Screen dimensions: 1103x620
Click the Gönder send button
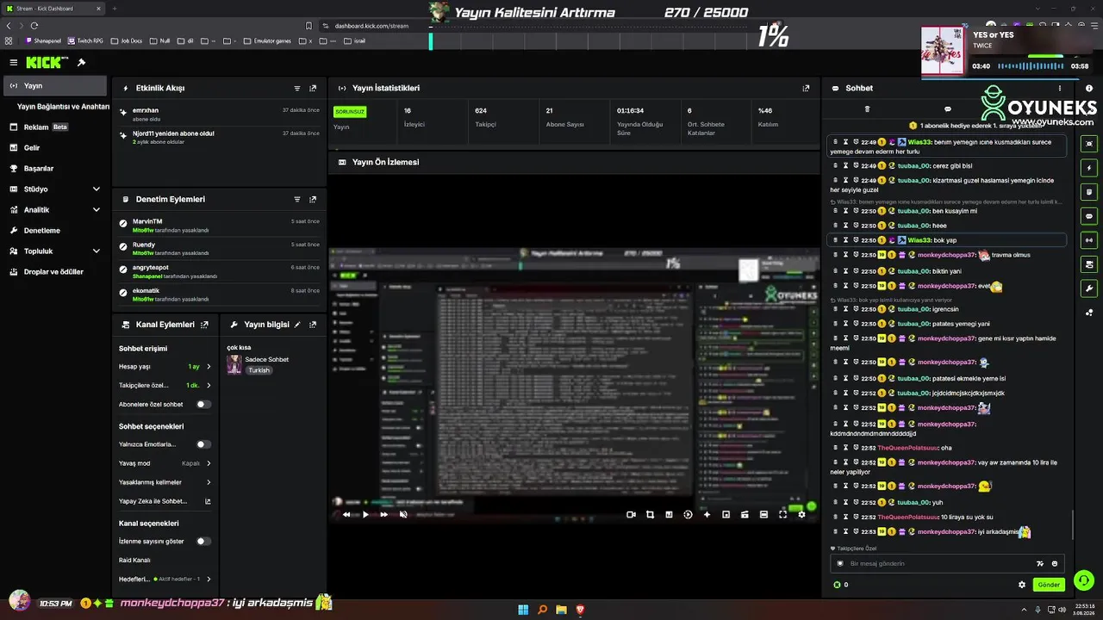click(1049, 585)
